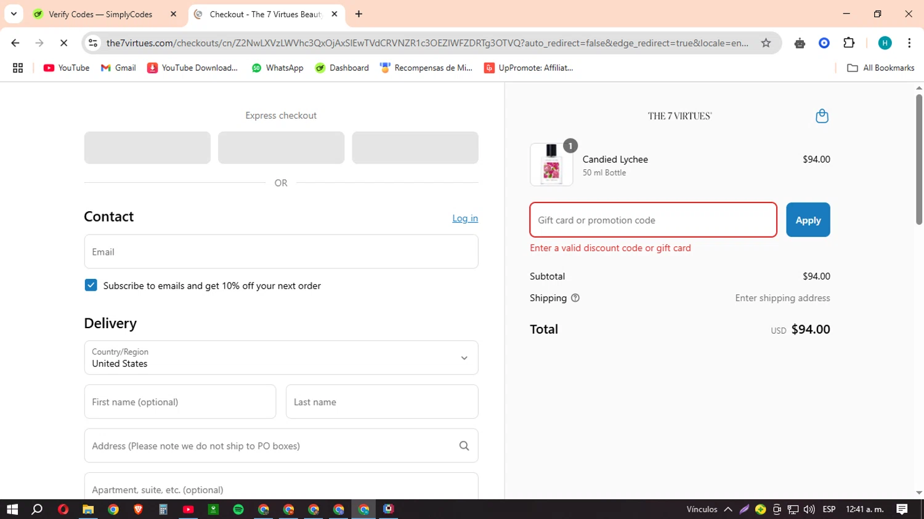Open UpPromote: Affiliat... bookmark
This screenshot has height=519, width=924.
point(529,68)
